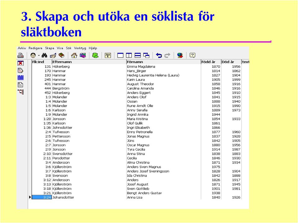Image resolution: width=298 pixels, height=223 pixels.
Task: Click the text column header
Action: click(x=245, y=62)
